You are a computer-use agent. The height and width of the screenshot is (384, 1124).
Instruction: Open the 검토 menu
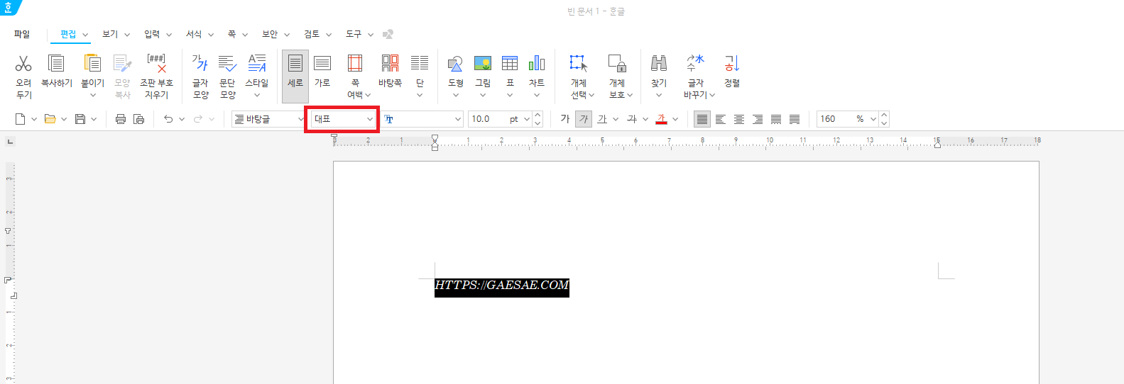[312, 34]
